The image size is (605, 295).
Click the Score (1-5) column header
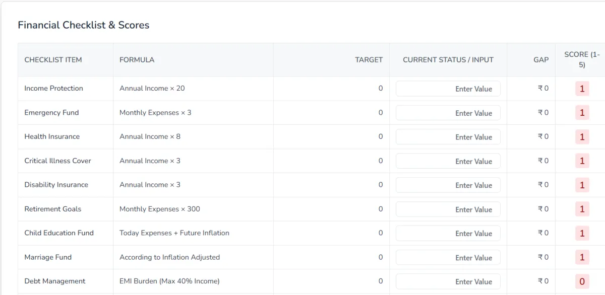[x=582, y=59]
